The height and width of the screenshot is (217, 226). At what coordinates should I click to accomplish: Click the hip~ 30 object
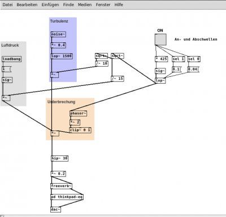(x=59, y=158)
